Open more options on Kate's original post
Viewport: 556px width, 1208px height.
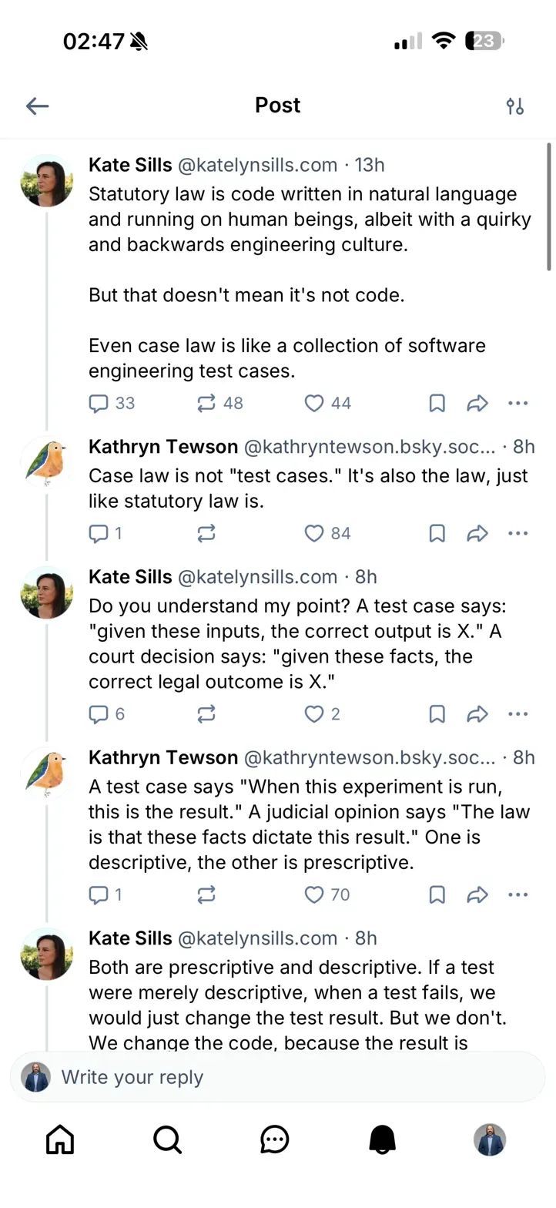coord(518,403)
